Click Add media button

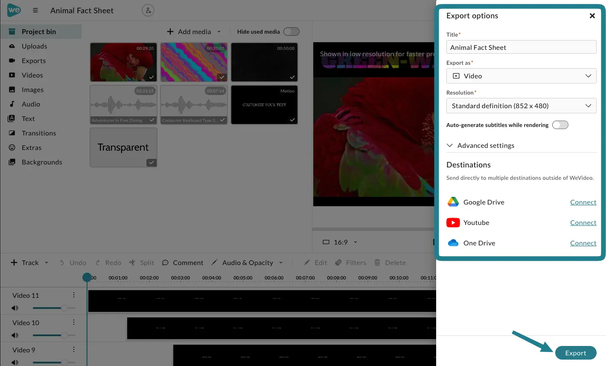click(189, 32)
